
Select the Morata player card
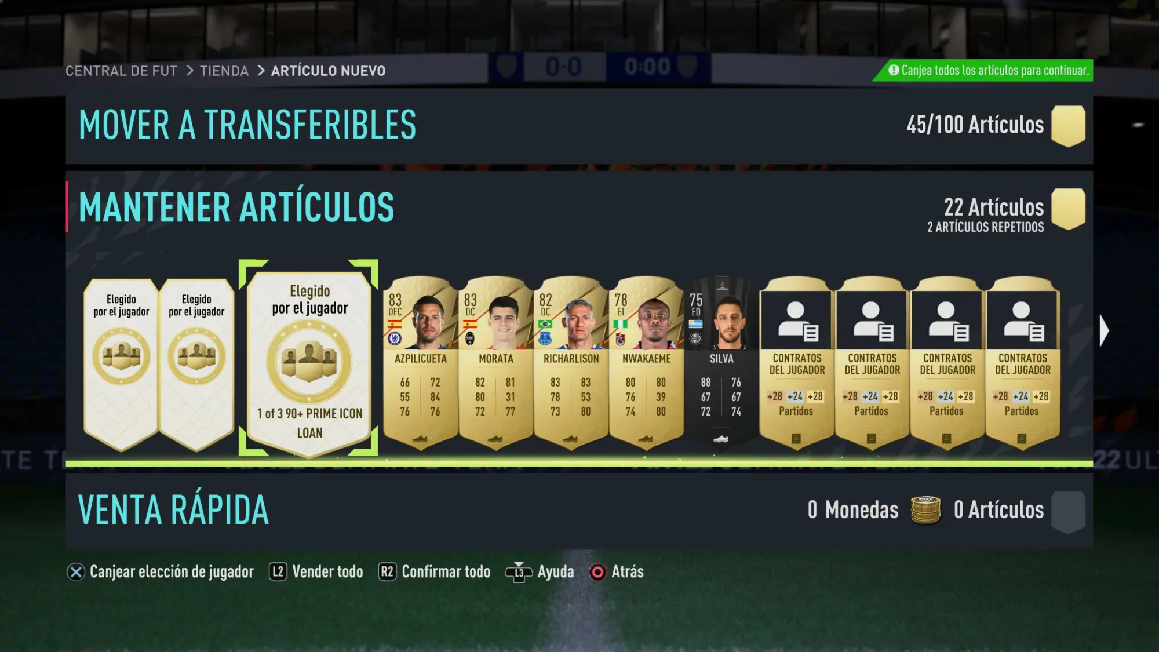click(496, 363)
